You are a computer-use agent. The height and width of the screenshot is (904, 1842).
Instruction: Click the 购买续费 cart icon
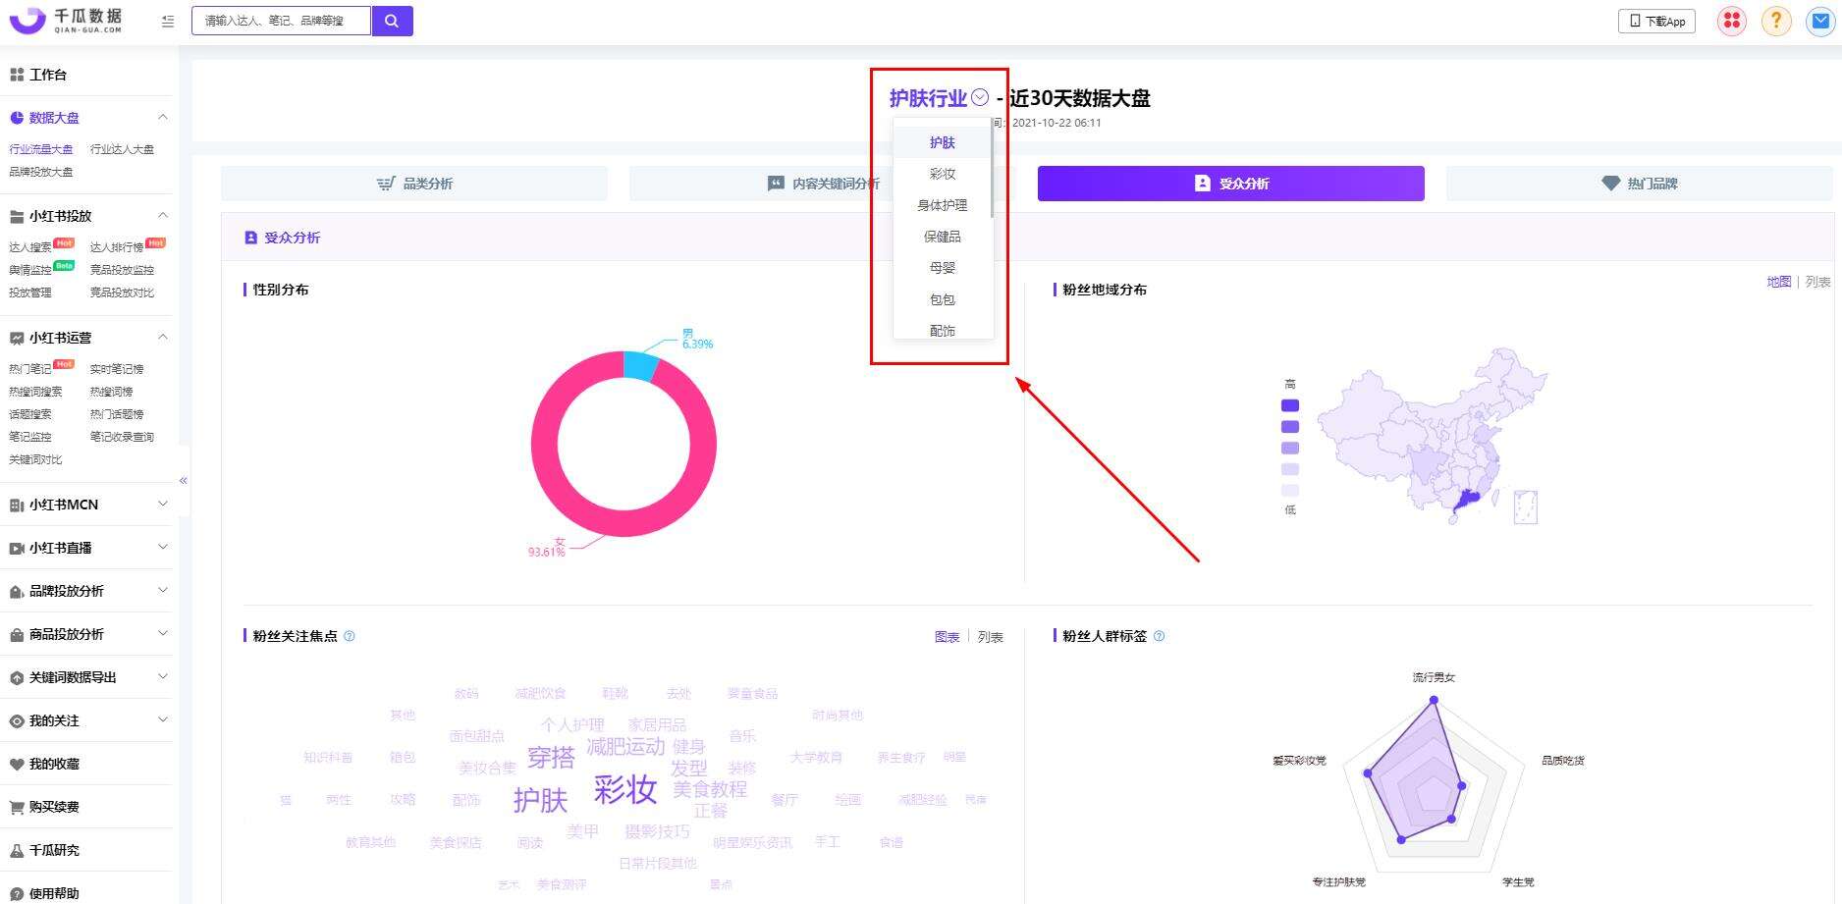[17, 807]
